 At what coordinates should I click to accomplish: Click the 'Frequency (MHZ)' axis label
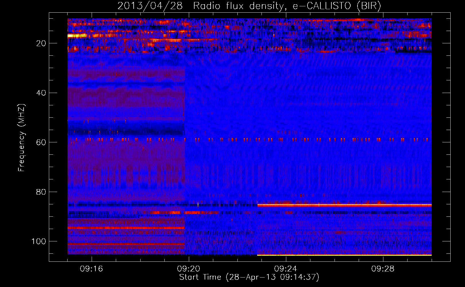(22, 138)
